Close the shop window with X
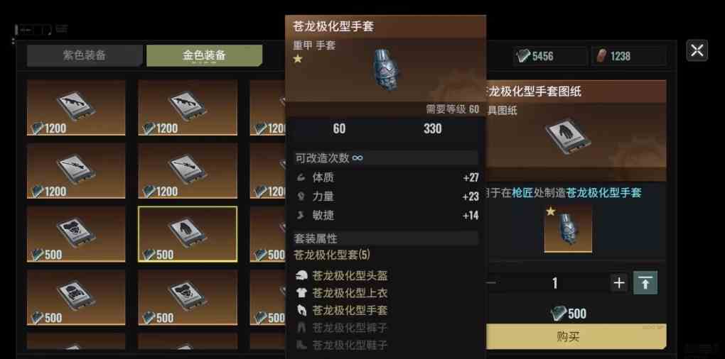 (697, 50)
